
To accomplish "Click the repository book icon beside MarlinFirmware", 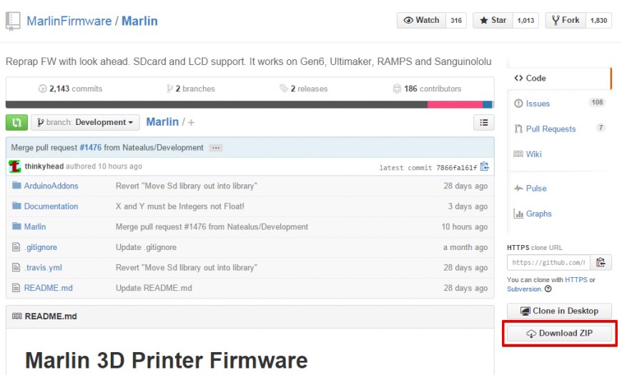I will point(13,21).
